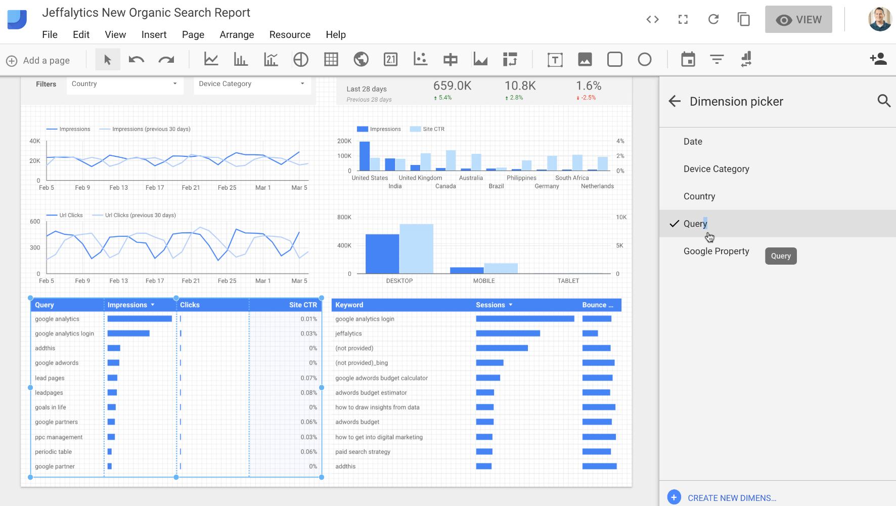Image resolution: width=896 pixels, height=506 pixels.
Task: Enter fullscreen mode icon
Action: pos(683,20)
